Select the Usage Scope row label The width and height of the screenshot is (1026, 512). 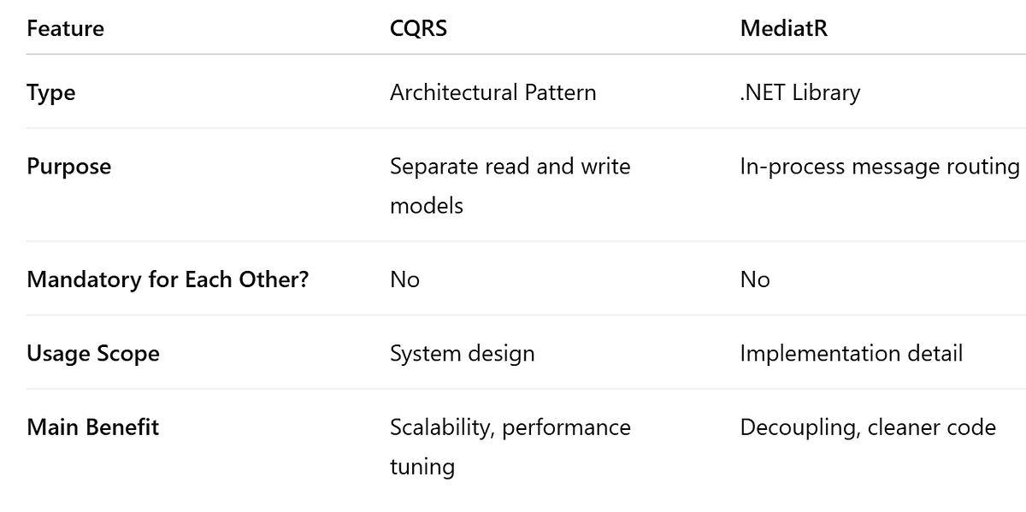pos(93,353)
